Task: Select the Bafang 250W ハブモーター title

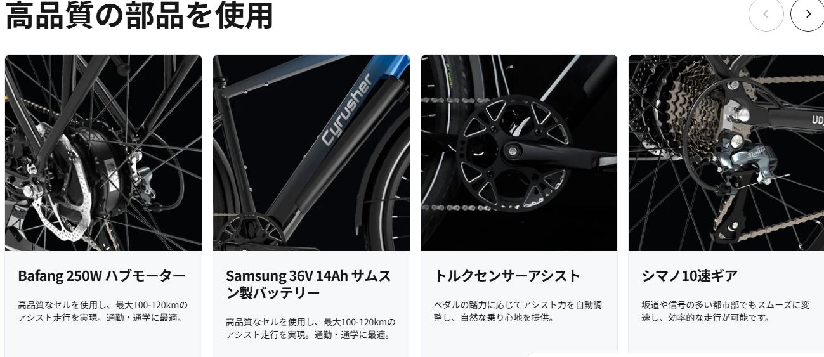Action: [101, 276]
